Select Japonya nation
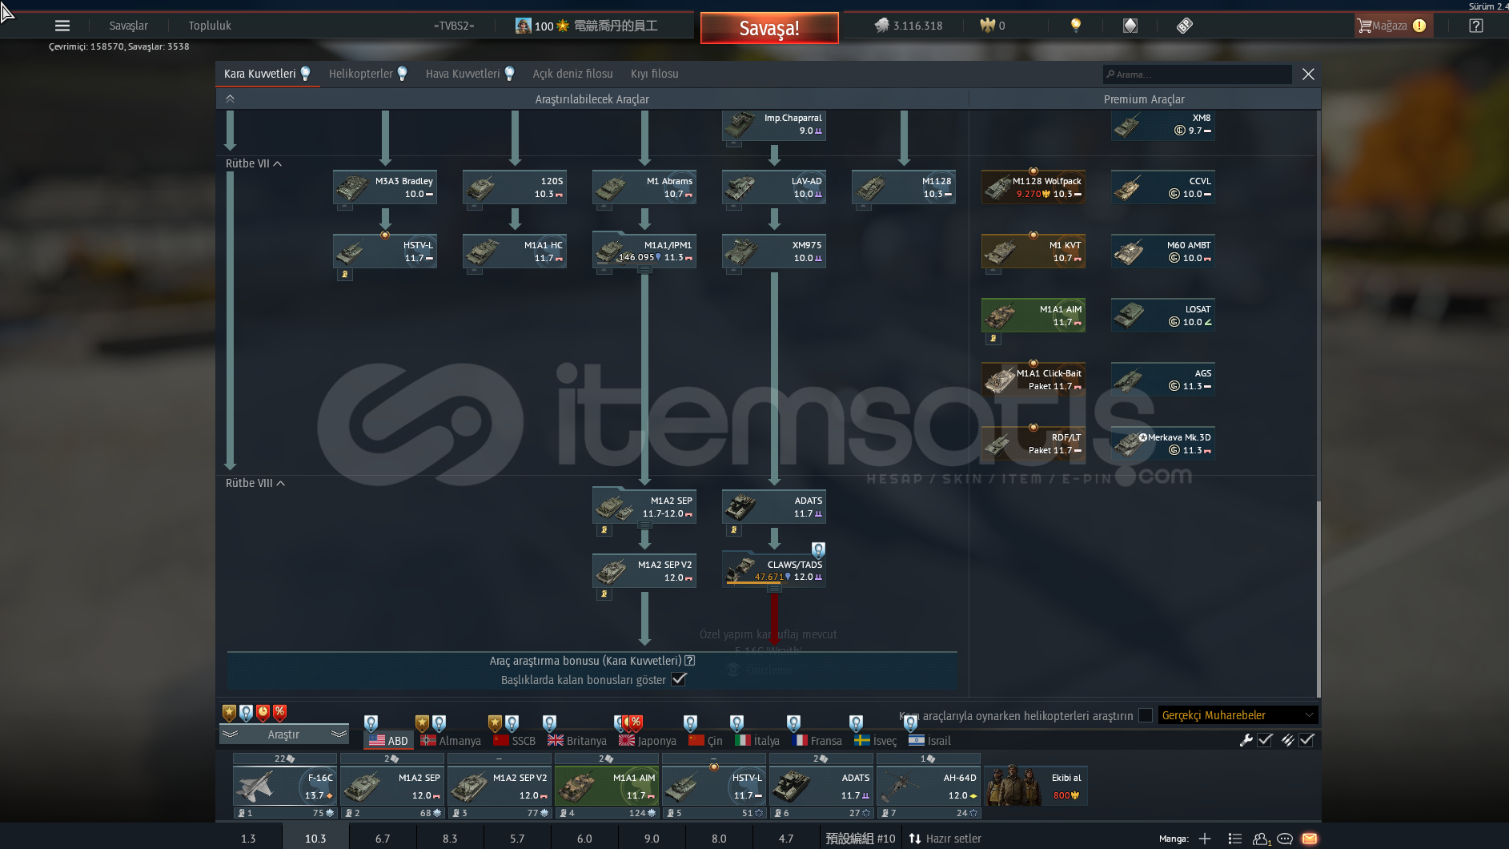The height and width of the screenshot is (849, 1509). tap(648, 741)
